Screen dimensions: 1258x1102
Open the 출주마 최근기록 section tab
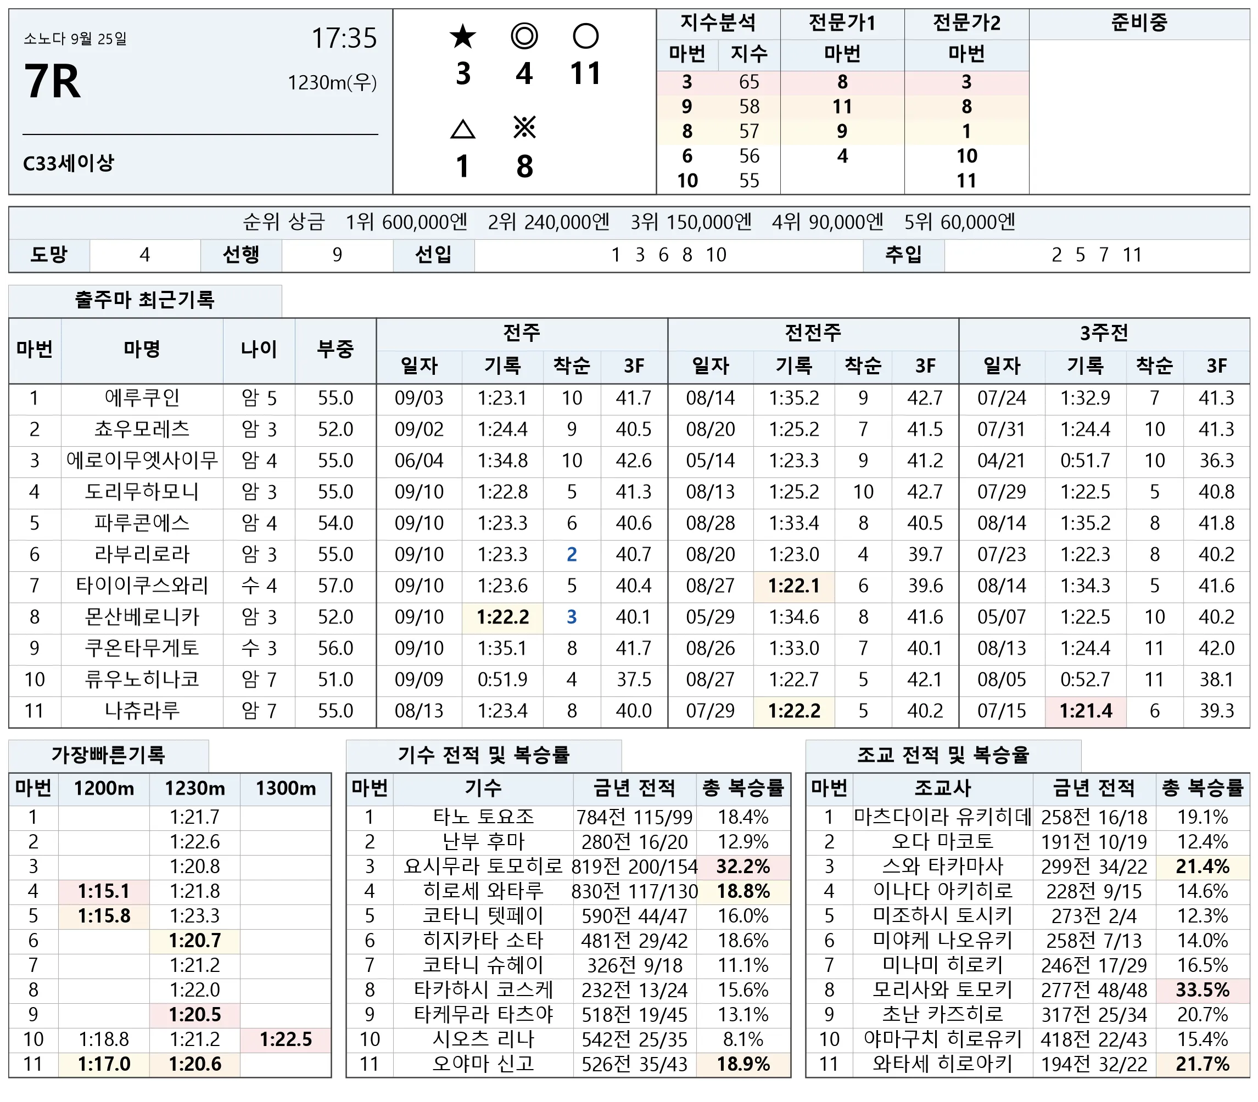coord(145,300)
